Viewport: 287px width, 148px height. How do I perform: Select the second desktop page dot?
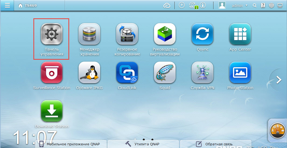point(144,139)
